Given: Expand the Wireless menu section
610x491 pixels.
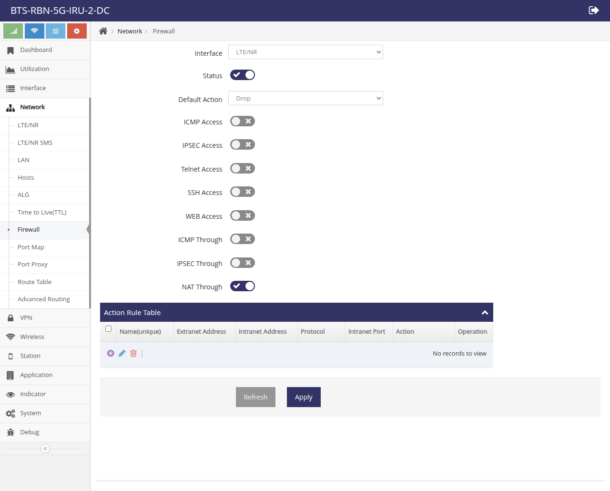Looking at the screenshot, I should [x=45, y=337].
